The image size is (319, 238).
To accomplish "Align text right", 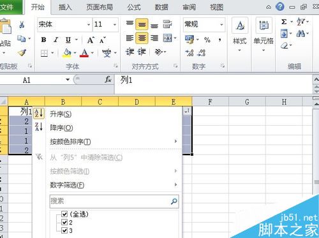I will 154,38.
